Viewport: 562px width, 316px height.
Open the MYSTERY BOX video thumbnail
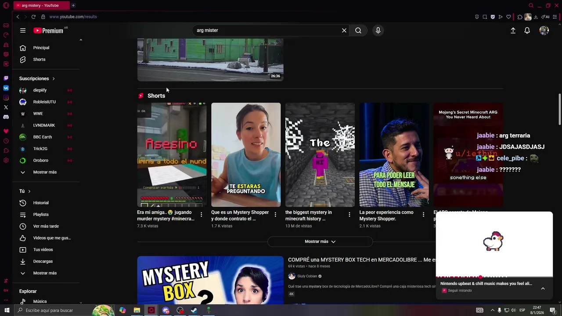pos(210,280)
